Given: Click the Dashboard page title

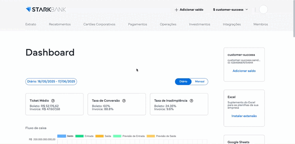Looking at the screenshot, I should click(50, 53).
